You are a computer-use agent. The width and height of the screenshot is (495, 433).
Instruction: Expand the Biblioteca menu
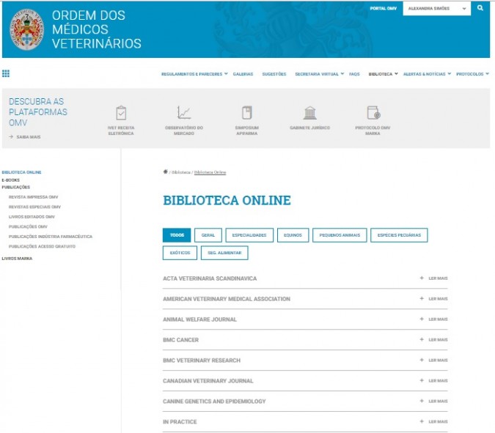(384, 74)
